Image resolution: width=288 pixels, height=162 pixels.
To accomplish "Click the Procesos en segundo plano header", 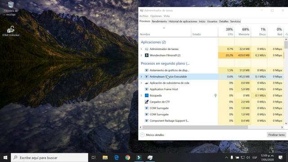I will click(x=165, y=63).
